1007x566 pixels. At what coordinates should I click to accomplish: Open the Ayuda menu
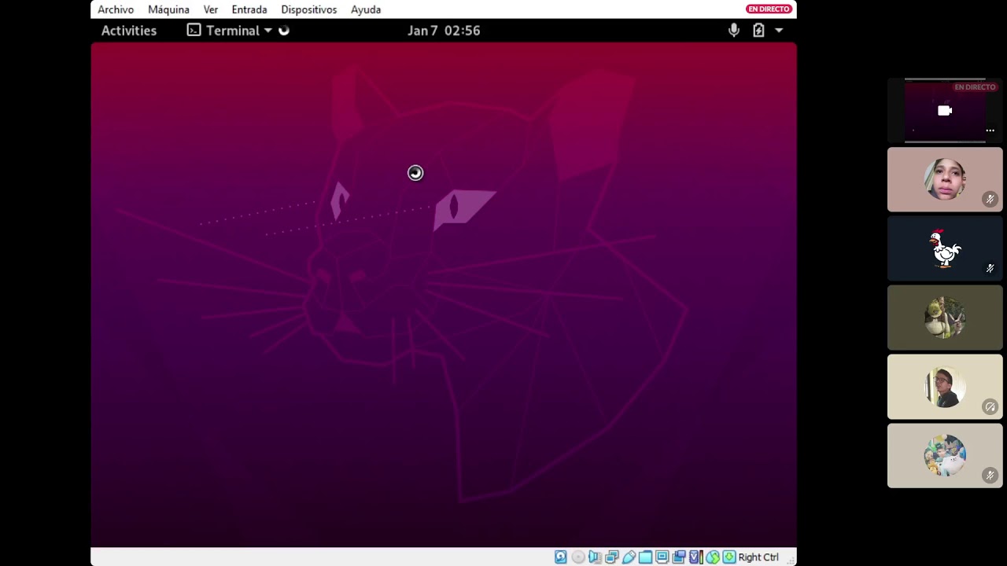366,9
